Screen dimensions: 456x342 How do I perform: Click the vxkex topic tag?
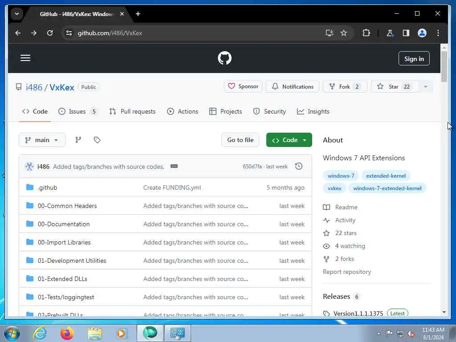[x=334, y=188]
